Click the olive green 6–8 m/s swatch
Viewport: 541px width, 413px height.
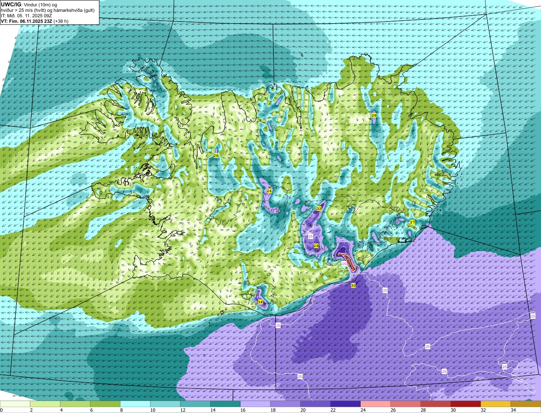[105, 404]
